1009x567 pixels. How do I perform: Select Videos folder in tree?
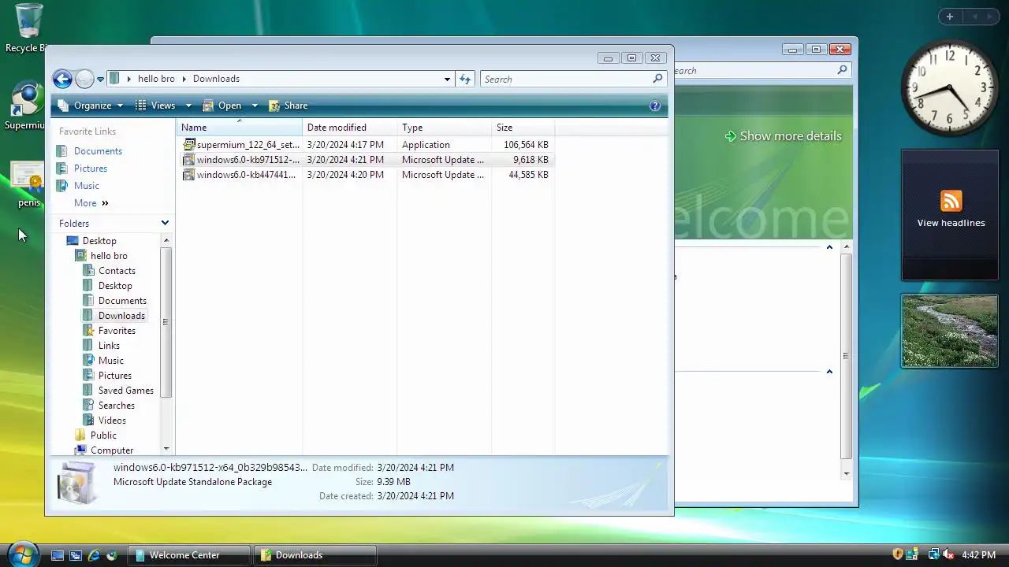pos(112,421)
